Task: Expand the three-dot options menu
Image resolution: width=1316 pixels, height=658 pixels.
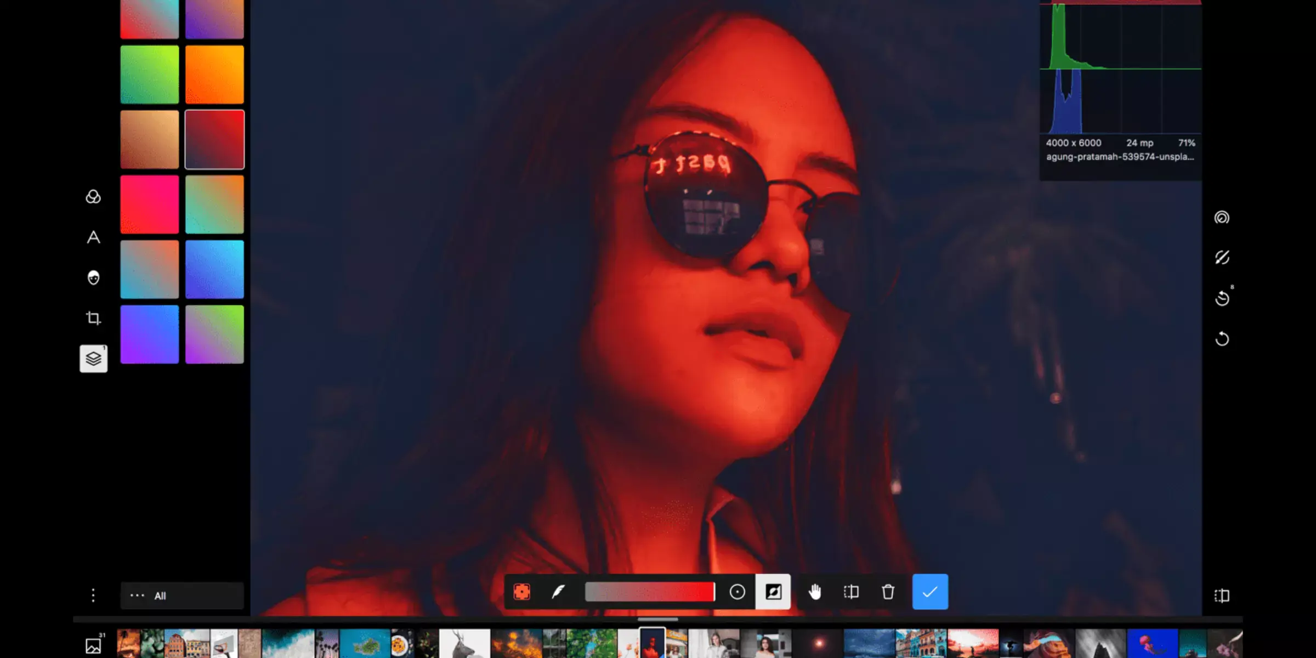Action: pyautogui.click(x=93, y=595)
